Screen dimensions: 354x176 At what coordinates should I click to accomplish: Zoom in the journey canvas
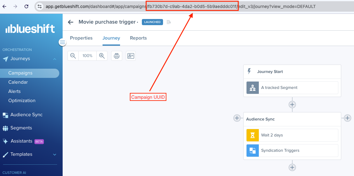102,56
